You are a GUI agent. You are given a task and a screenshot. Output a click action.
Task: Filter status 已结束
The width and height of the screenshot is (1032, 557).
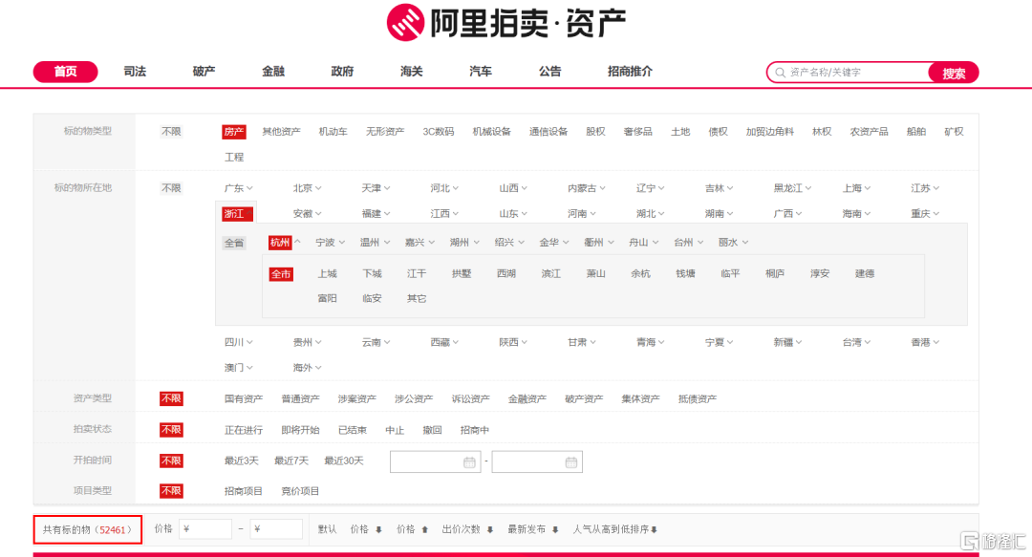352,430
